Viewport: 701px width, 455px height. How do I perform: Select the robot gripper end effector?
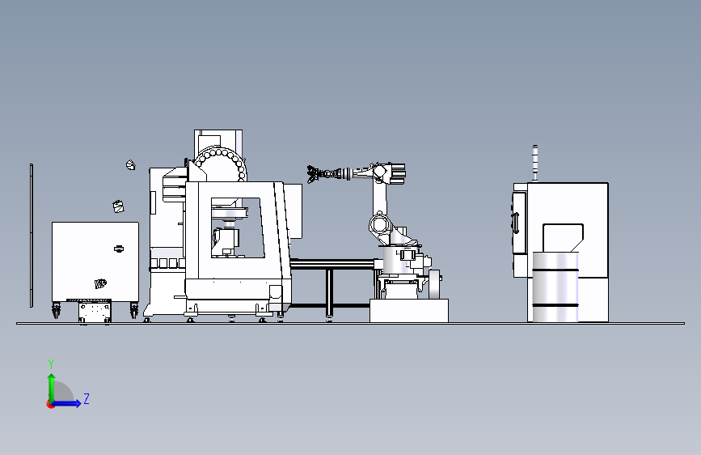pyautogui.click(x=314, y=174)
